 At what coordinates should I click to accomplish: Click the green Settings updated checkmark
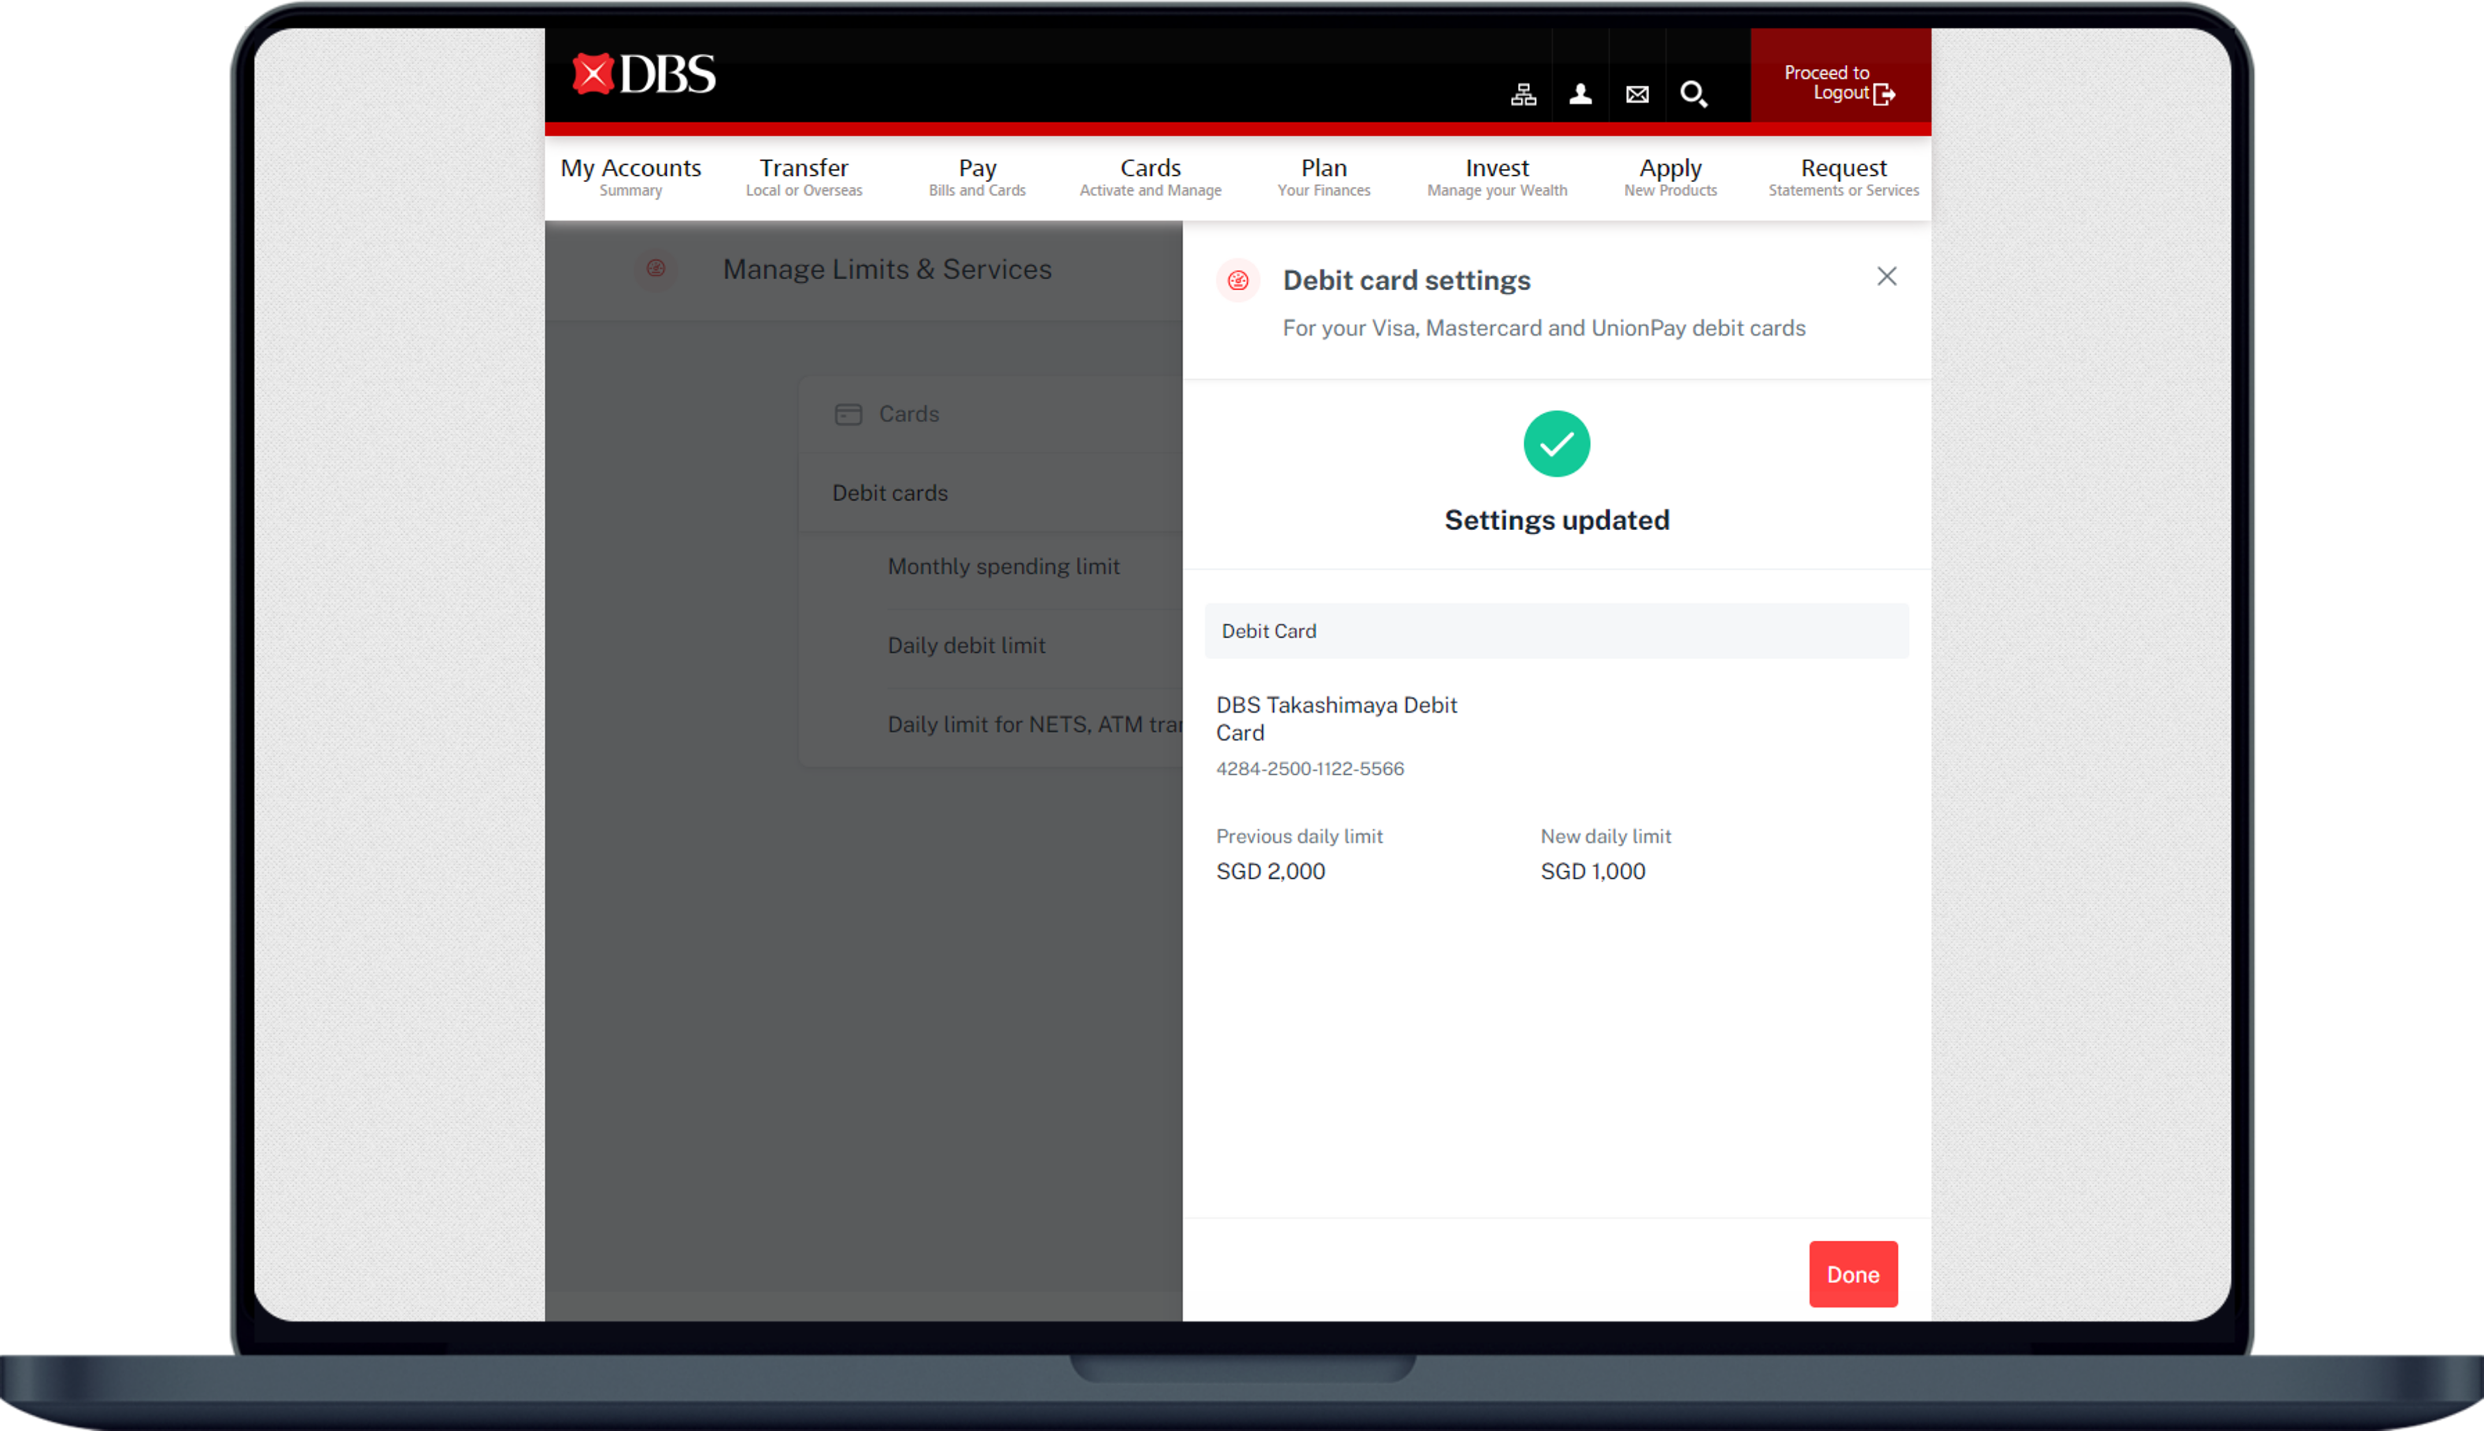1555,444
